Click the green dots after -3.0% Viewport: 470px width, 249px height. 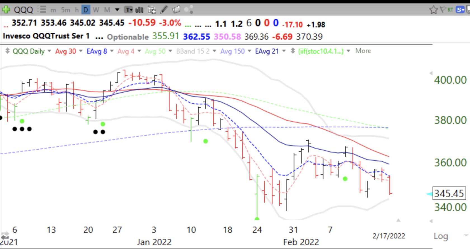[188, 26]
